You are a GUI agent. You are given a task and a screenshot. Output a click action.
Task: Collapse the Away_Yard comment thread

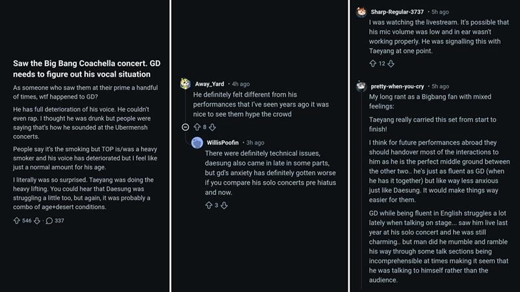click(x=186, y=127)
